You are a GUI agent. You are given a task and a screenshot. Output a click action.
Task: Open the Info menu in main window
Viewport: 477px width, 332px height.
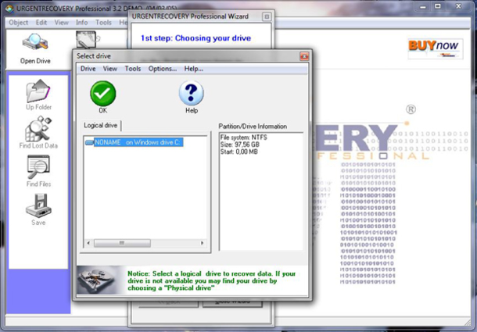[81, 23]
